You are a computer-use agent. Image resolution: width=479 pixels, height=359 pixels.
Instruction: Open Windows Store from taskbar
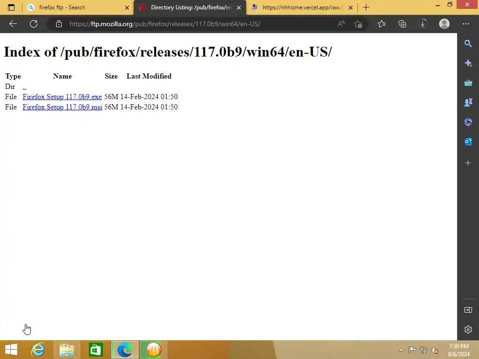click(x=95, y=350)
